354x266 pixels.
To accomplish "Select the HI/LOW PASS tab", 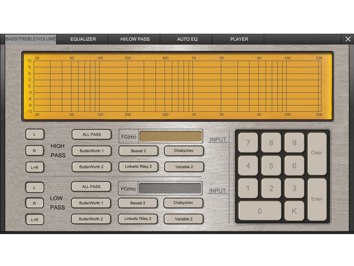I will (135, 39).
